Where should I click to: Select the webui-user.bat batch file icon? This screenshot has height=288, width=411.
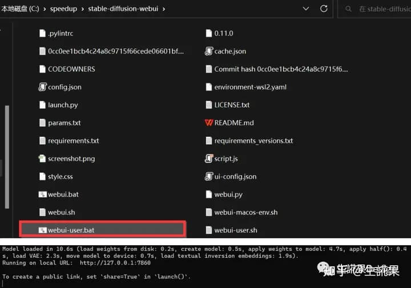(x=42, y=230)
